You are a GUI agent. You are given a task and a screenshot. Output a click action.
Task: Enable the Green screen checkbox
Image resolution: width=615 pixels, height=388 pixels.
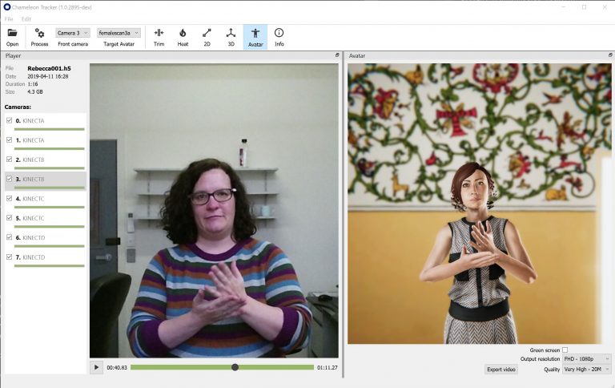(x=565, y=350)
